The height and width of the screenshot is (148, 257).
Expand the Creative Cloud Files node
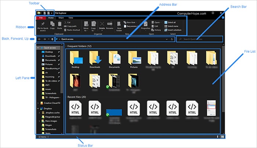click(x=38, y=103)
